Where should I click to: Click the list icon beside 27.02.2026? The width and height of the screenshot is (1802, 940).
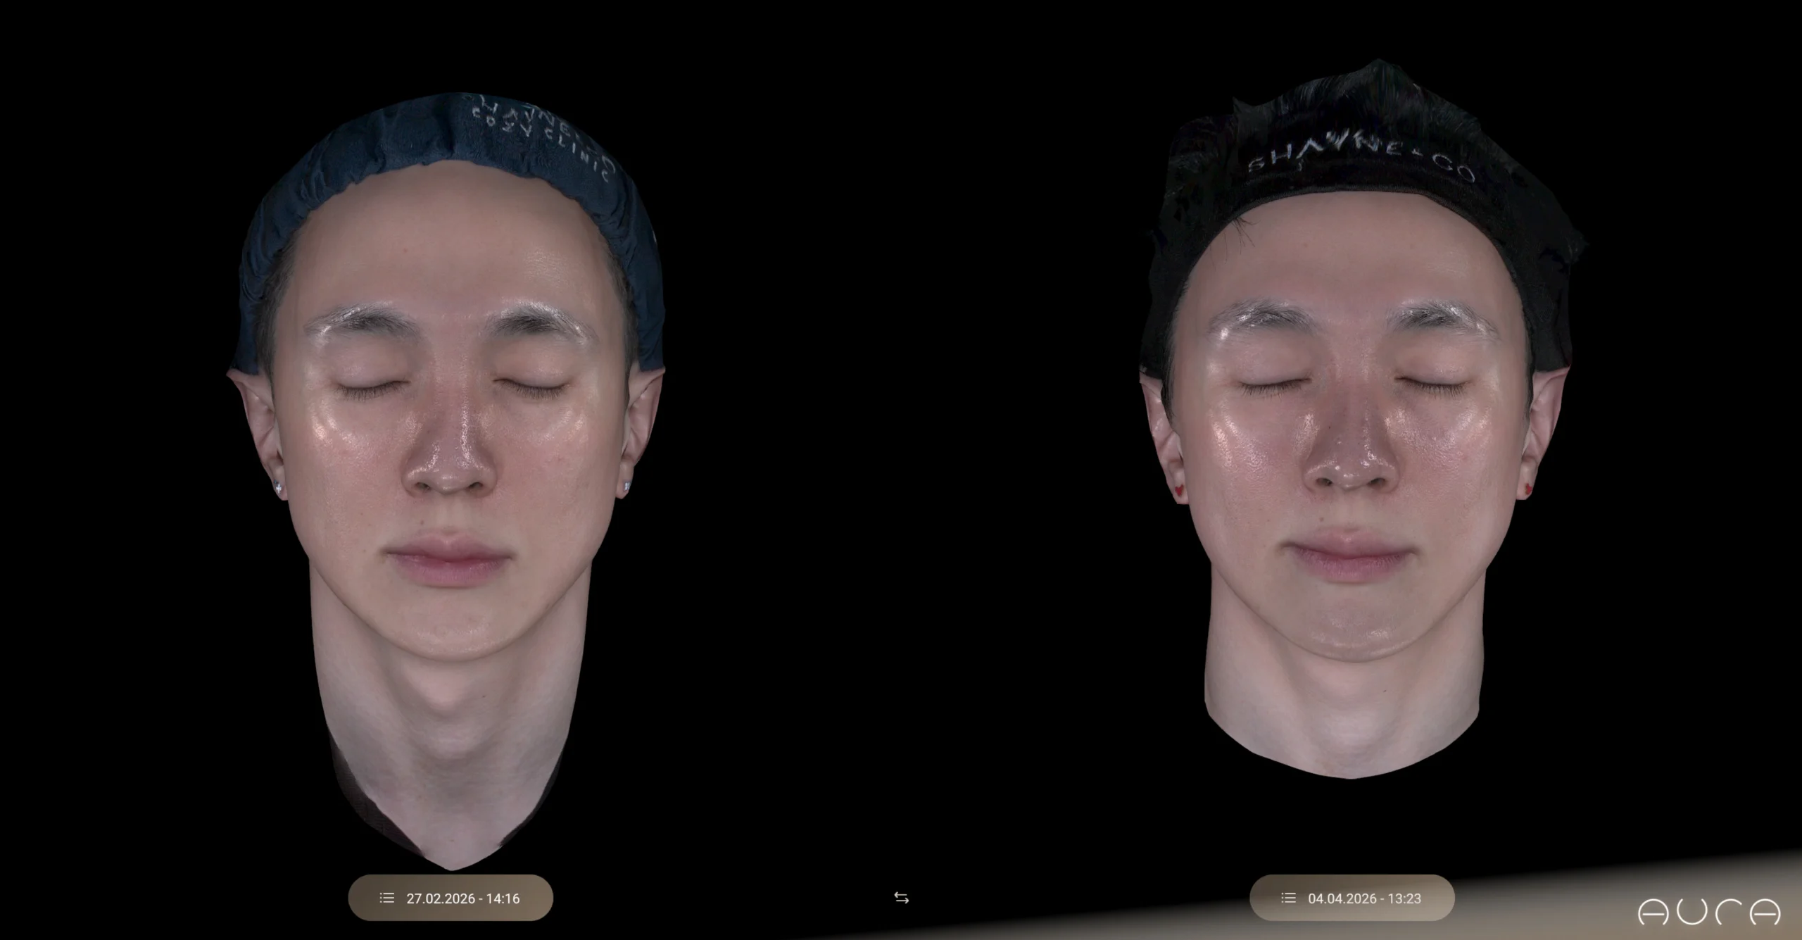(386, 898)
